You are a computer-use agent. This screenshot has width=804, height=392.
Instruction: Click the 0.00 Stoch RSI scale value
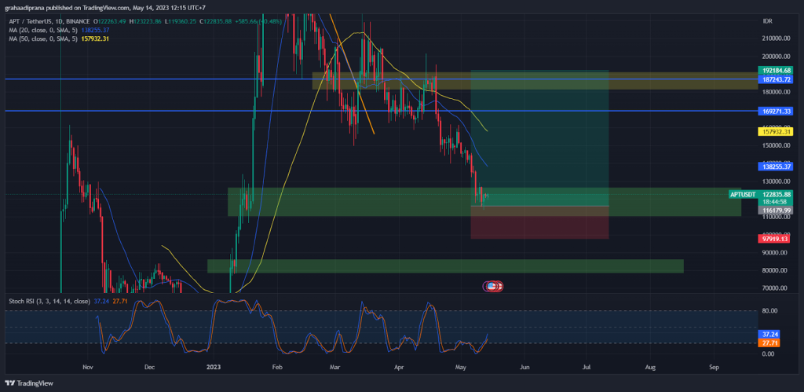769,354
